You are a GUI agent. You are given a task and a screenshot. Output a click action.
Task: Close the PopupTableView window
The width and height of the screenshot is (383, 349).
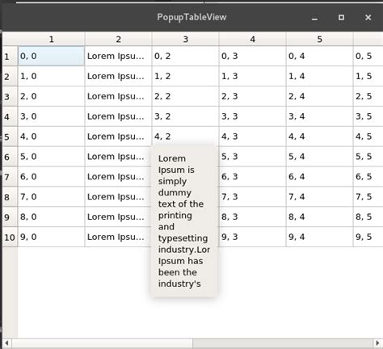[x=368, y=18]
